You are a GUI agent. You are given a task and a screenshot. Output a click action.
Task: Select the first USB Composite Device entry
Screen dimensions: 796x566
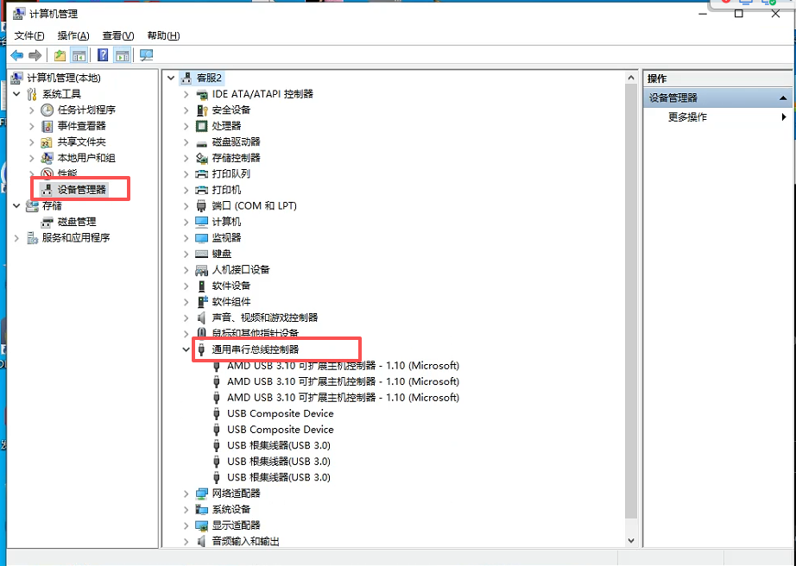coord(281,413)
